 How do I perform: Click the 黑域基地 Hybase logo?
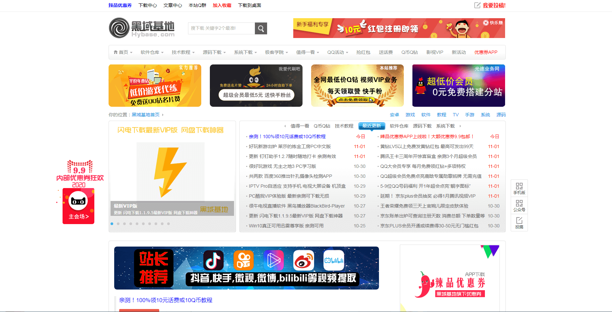(x=142, y=28)
